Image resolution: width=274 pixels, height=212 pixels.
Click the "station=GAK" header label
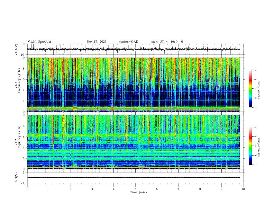point(128,42)
